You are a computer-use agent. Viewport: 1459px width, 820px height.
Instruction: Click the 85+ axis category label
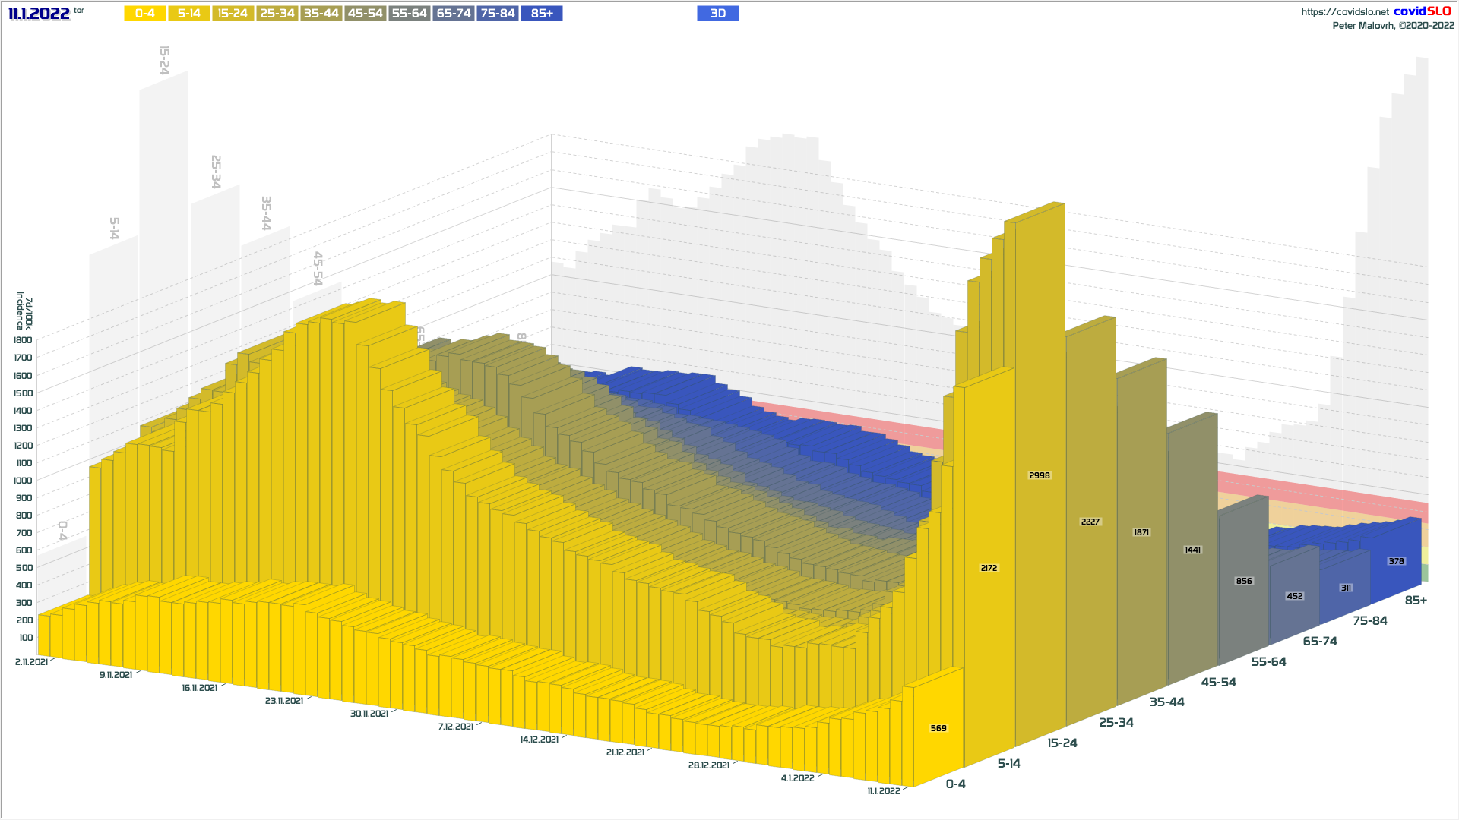point(1415,601)
